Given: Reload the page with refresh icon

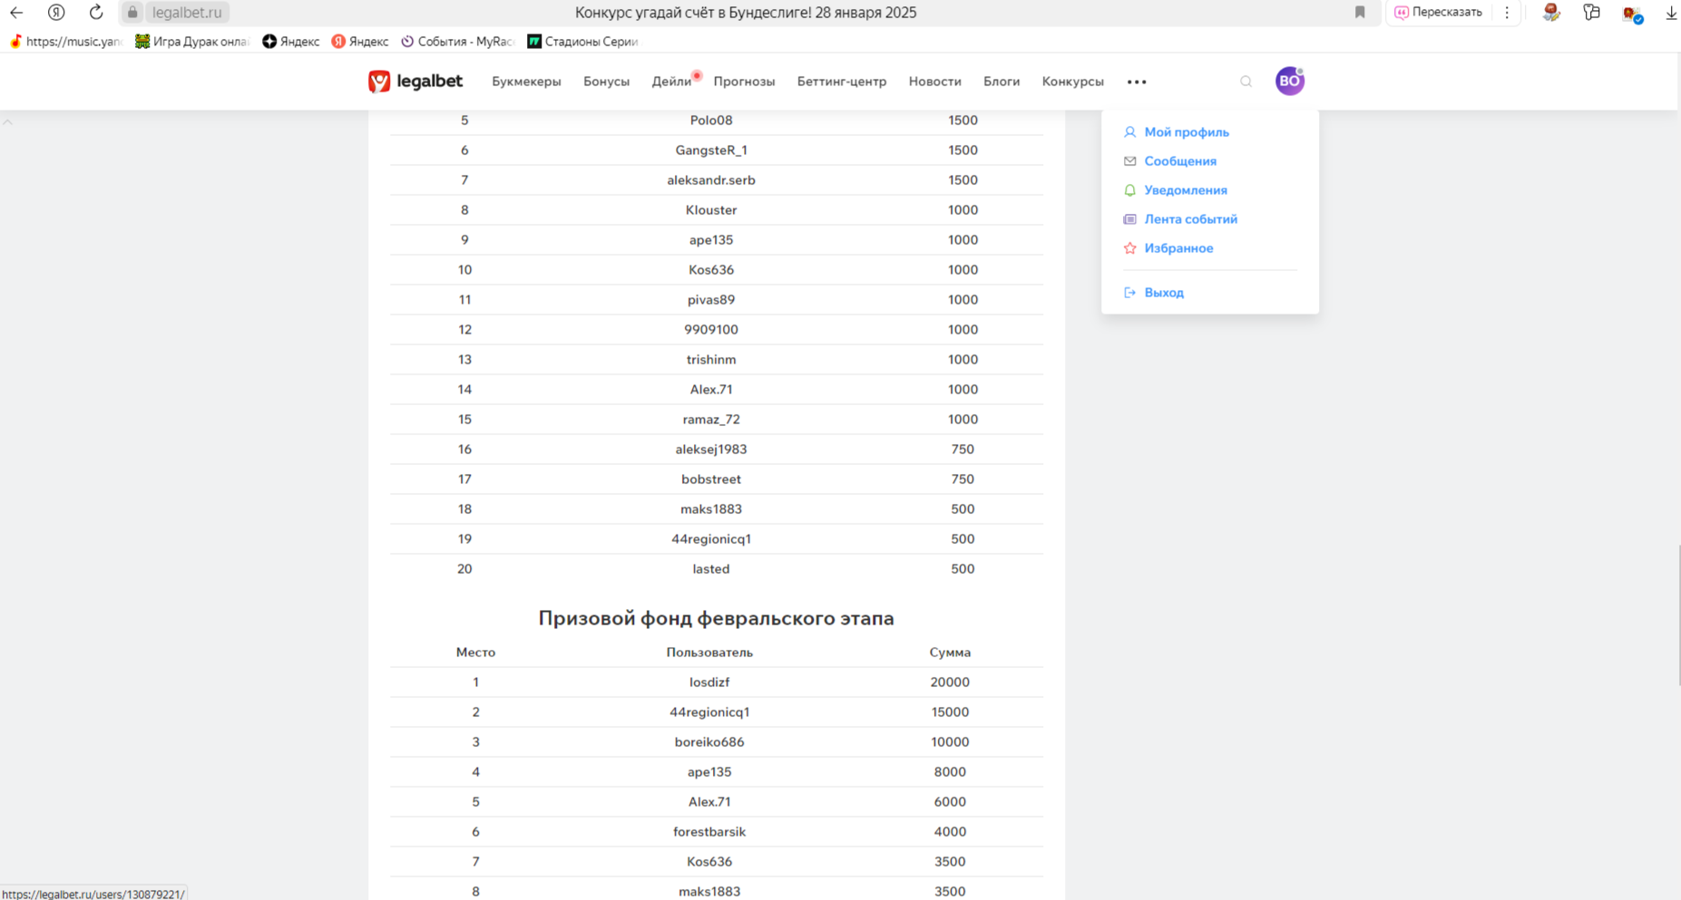Looking at the screenshot, I should 96,13.
